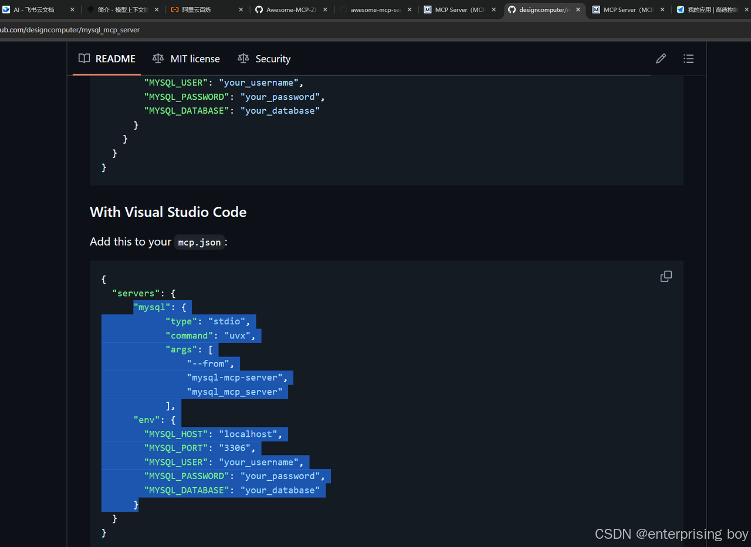This screenshot has height=547, width=751.
Task: Click the address bar URL
Action: click(x=70, y=30)
